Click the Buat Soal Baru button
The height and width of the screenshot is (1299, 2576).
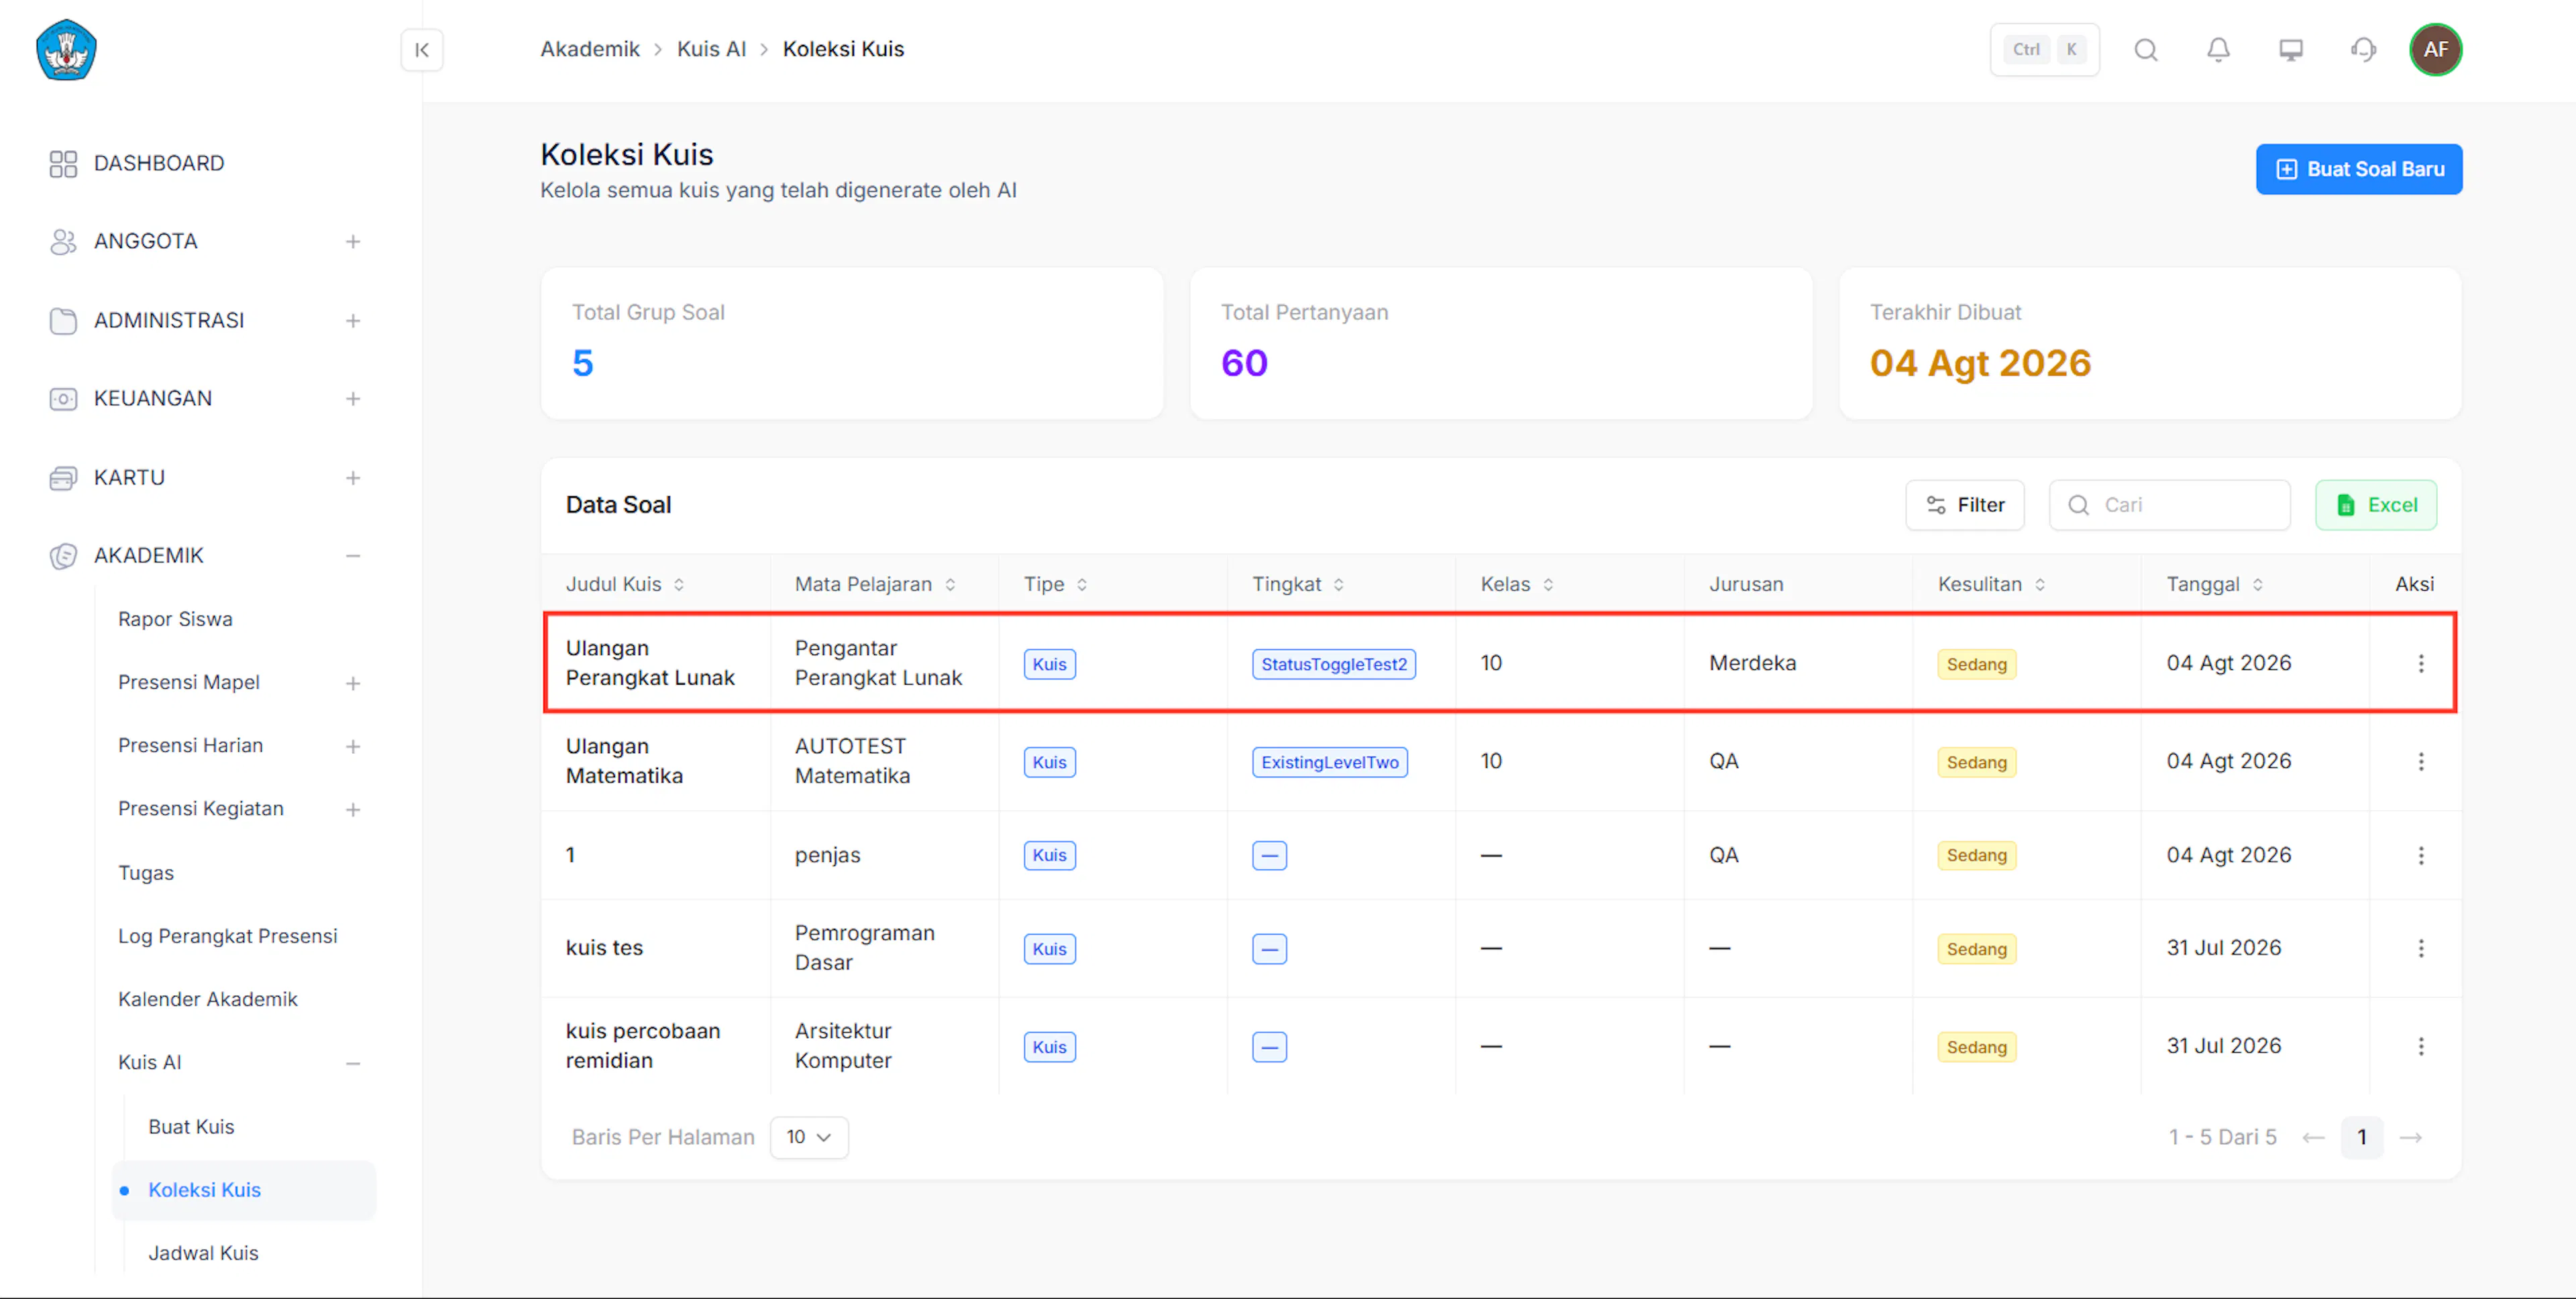tap(2358, 169)
